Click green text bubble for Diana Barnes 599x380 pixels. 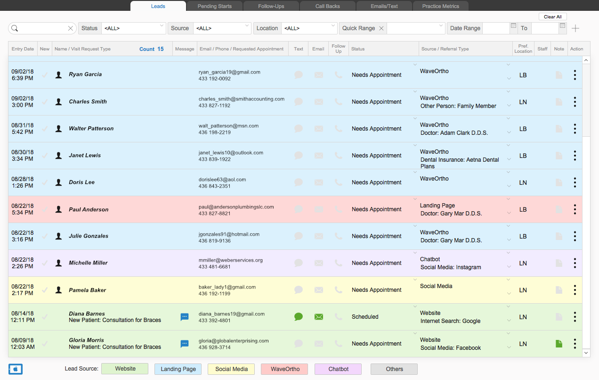point(299,317)
